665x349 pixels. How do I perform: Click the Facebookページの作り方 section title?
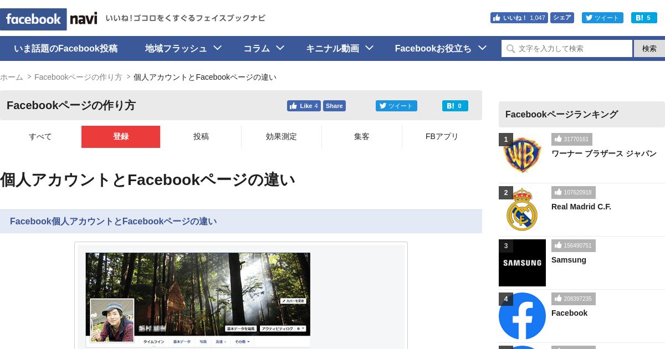click(x=71, y=105)
